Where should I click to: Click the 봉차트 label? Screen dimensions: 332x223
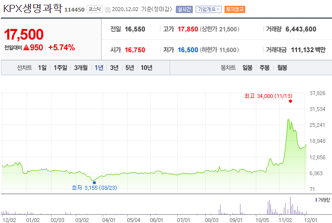[x=228, y=68]
